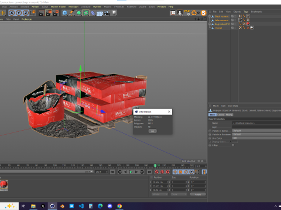Open the World coordinate mode dropdown

[160, 194]
